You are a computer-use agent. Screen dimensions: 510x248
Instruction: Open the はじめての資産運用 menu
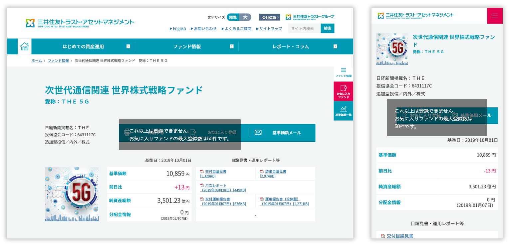pos(83,47)
